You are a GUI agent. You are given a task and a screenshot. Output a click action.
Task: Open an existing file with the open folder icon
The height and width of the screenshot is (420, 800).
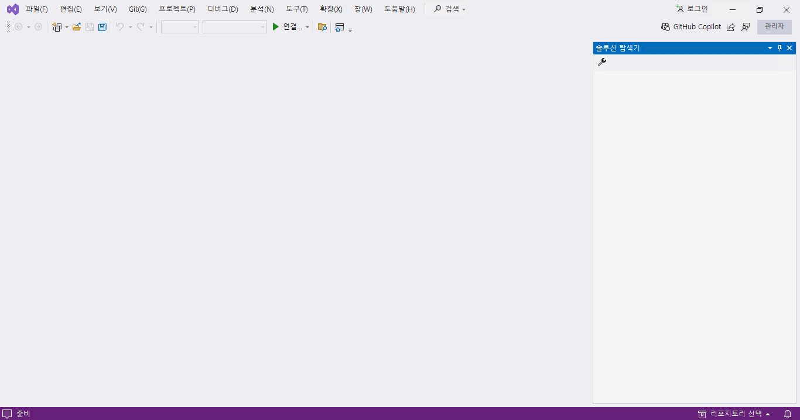[x=77, y=27]
